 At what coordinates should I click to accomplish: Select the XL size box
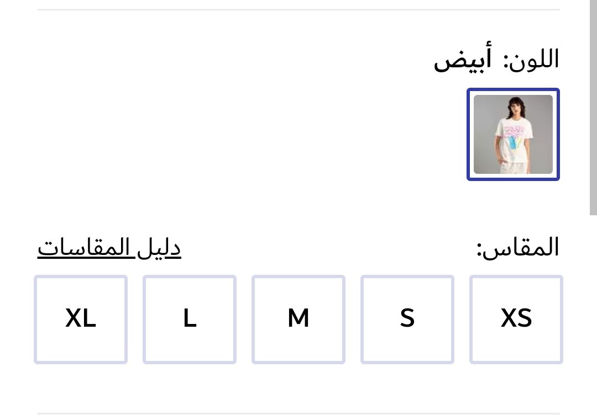coord(81,319)
